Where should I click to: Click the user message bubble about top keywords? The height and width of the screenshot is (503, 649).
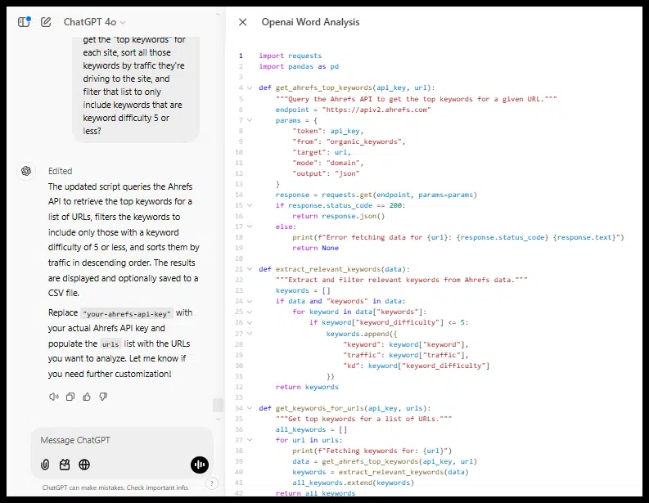136,89
